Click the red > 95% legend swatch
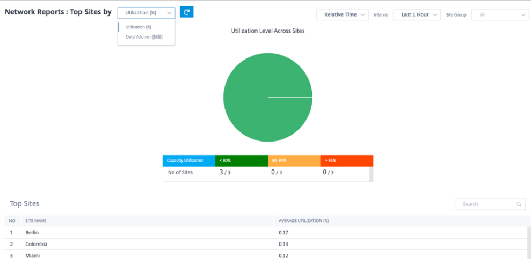 [347, 161]
